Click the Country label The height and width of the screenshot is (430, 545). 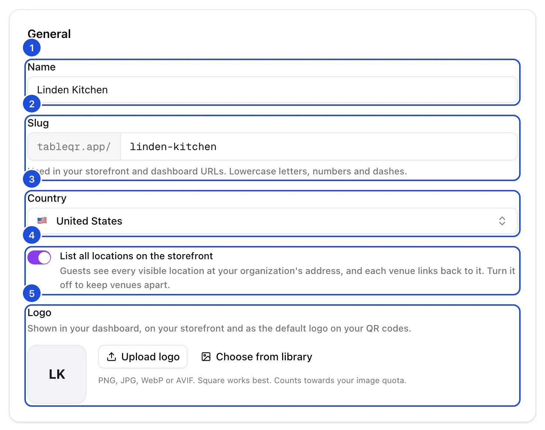pyautogui.click(x=47, y=198)
